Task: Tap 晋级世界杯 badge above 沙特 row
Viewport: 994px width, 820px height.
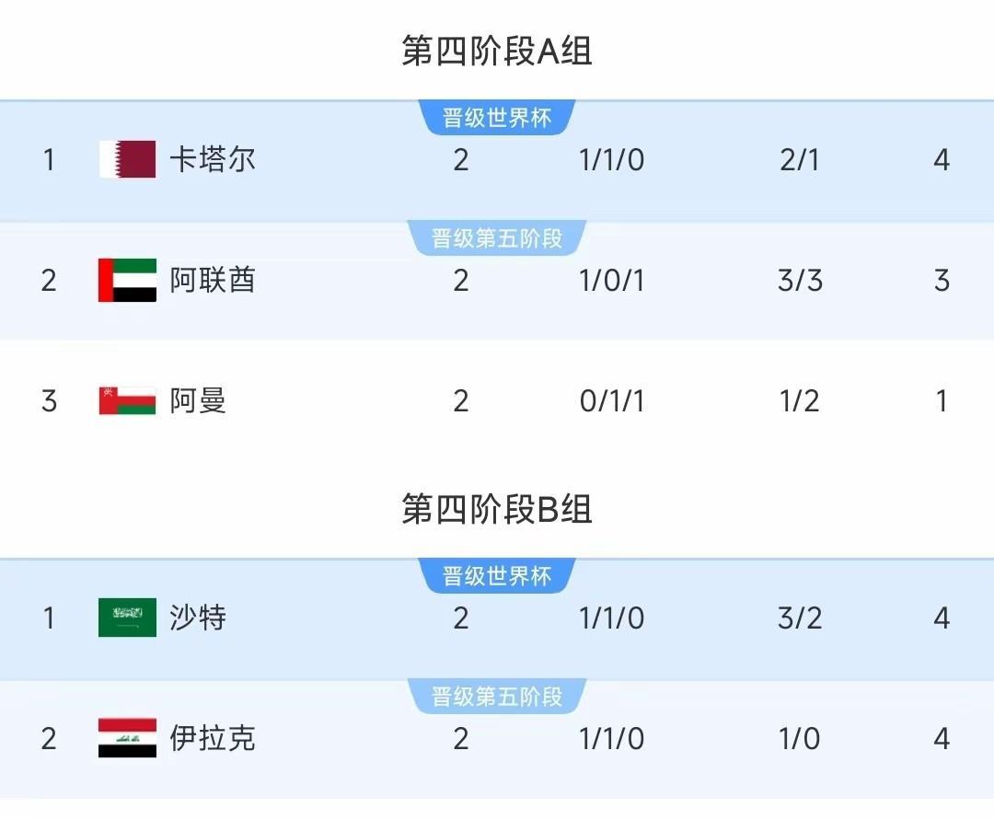Action: (497, 576)
